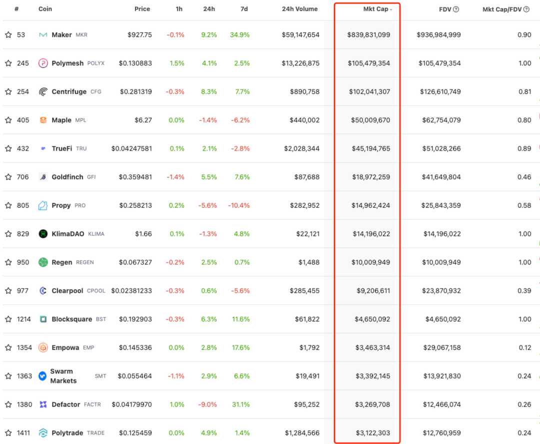Select the CPOOL ticker symbol
540x444 pixels.
click(x=96, y=291)
